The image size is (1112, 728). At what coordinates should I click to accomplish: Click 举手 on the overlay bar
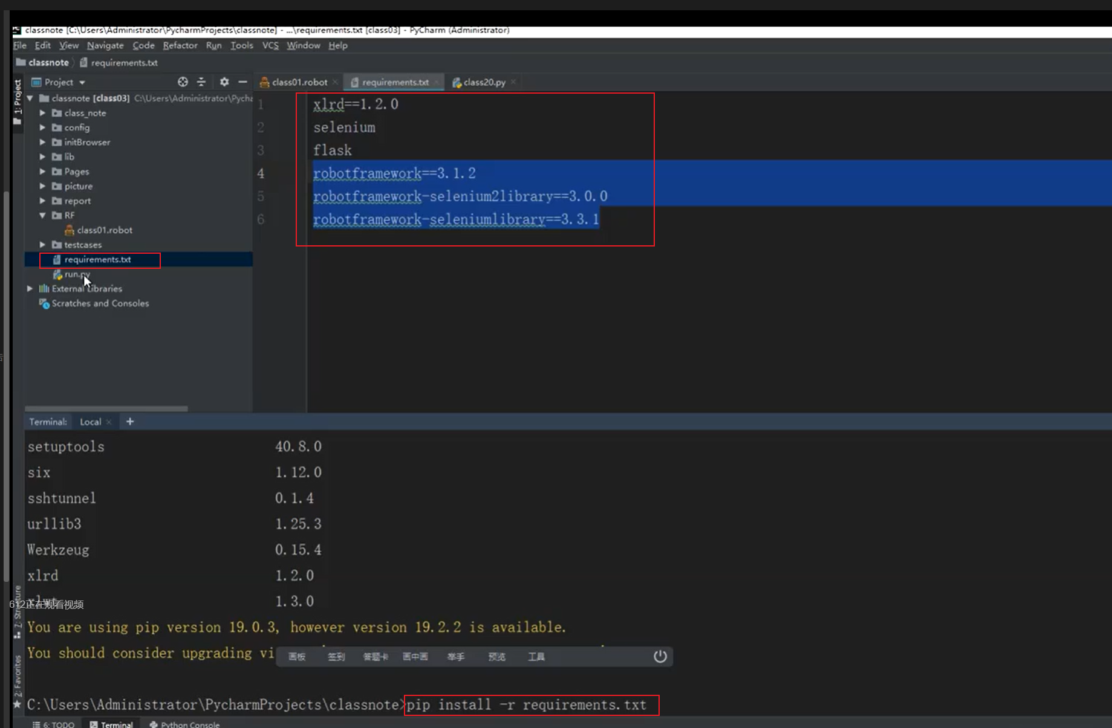coord(456,657)
